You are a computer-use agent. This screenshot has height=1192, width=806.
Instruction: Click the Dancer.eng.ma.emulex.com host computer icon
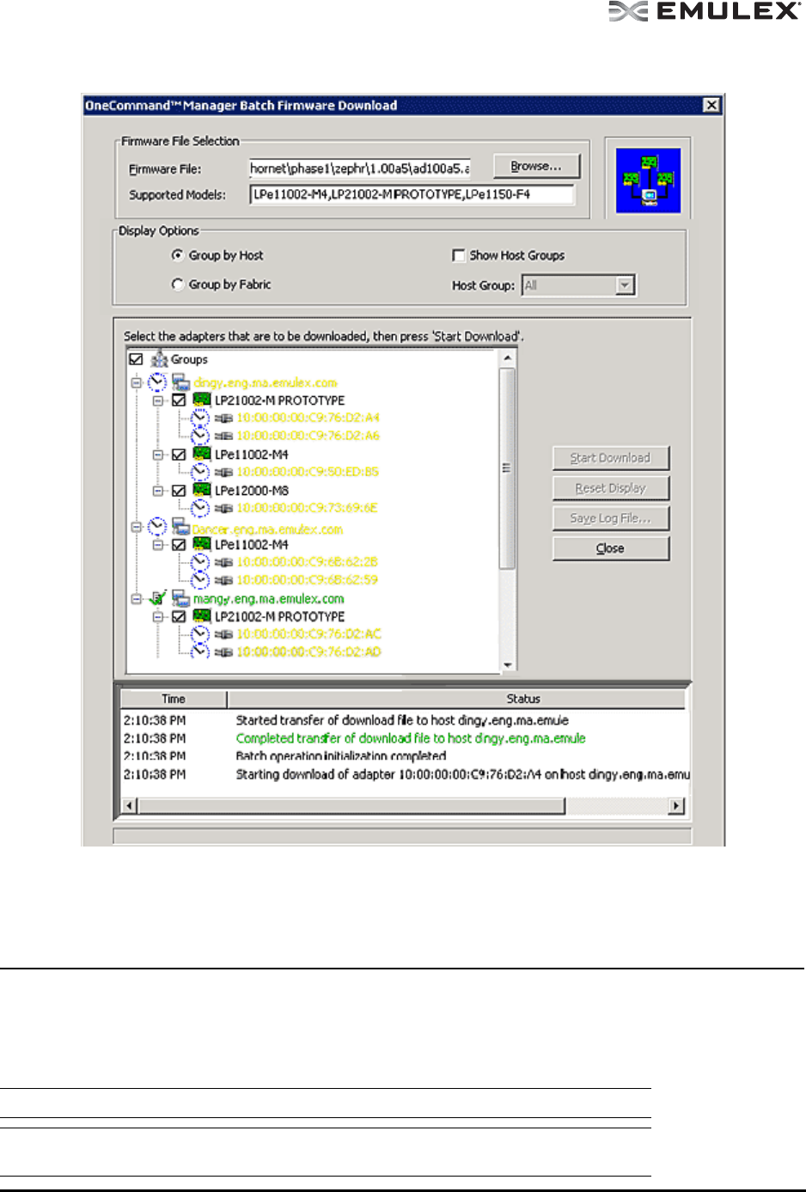point(180,526)
